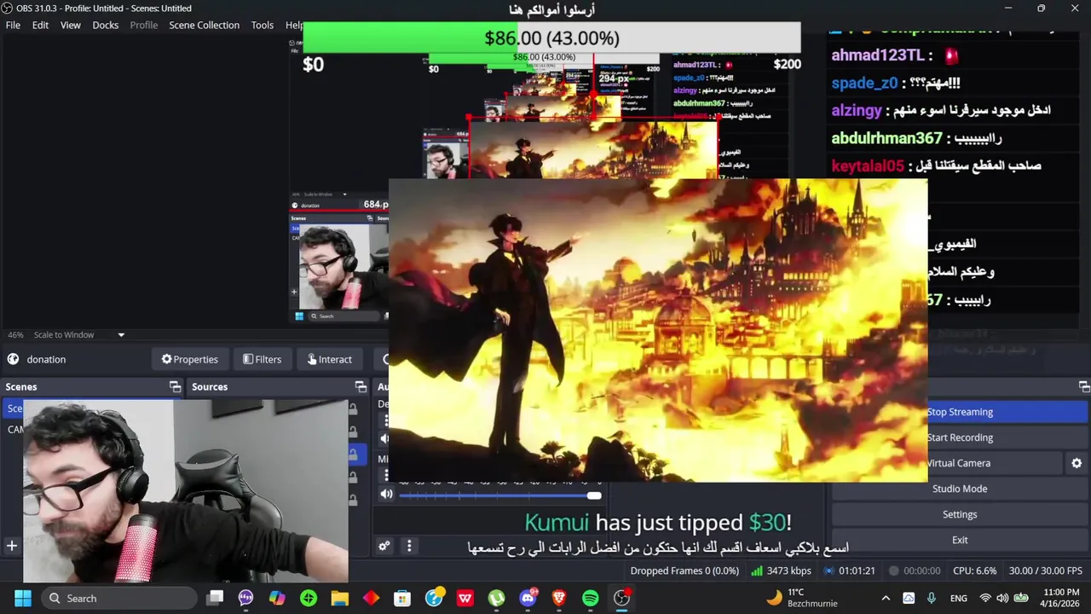Click the Exit button in Controls

point(960,540)
